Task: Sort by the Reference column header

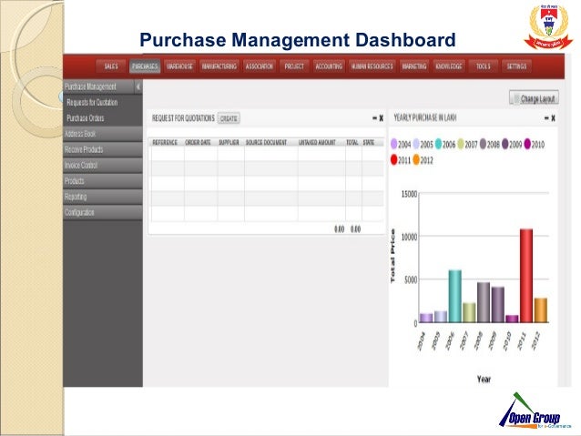Action: [x=165, y=142]
